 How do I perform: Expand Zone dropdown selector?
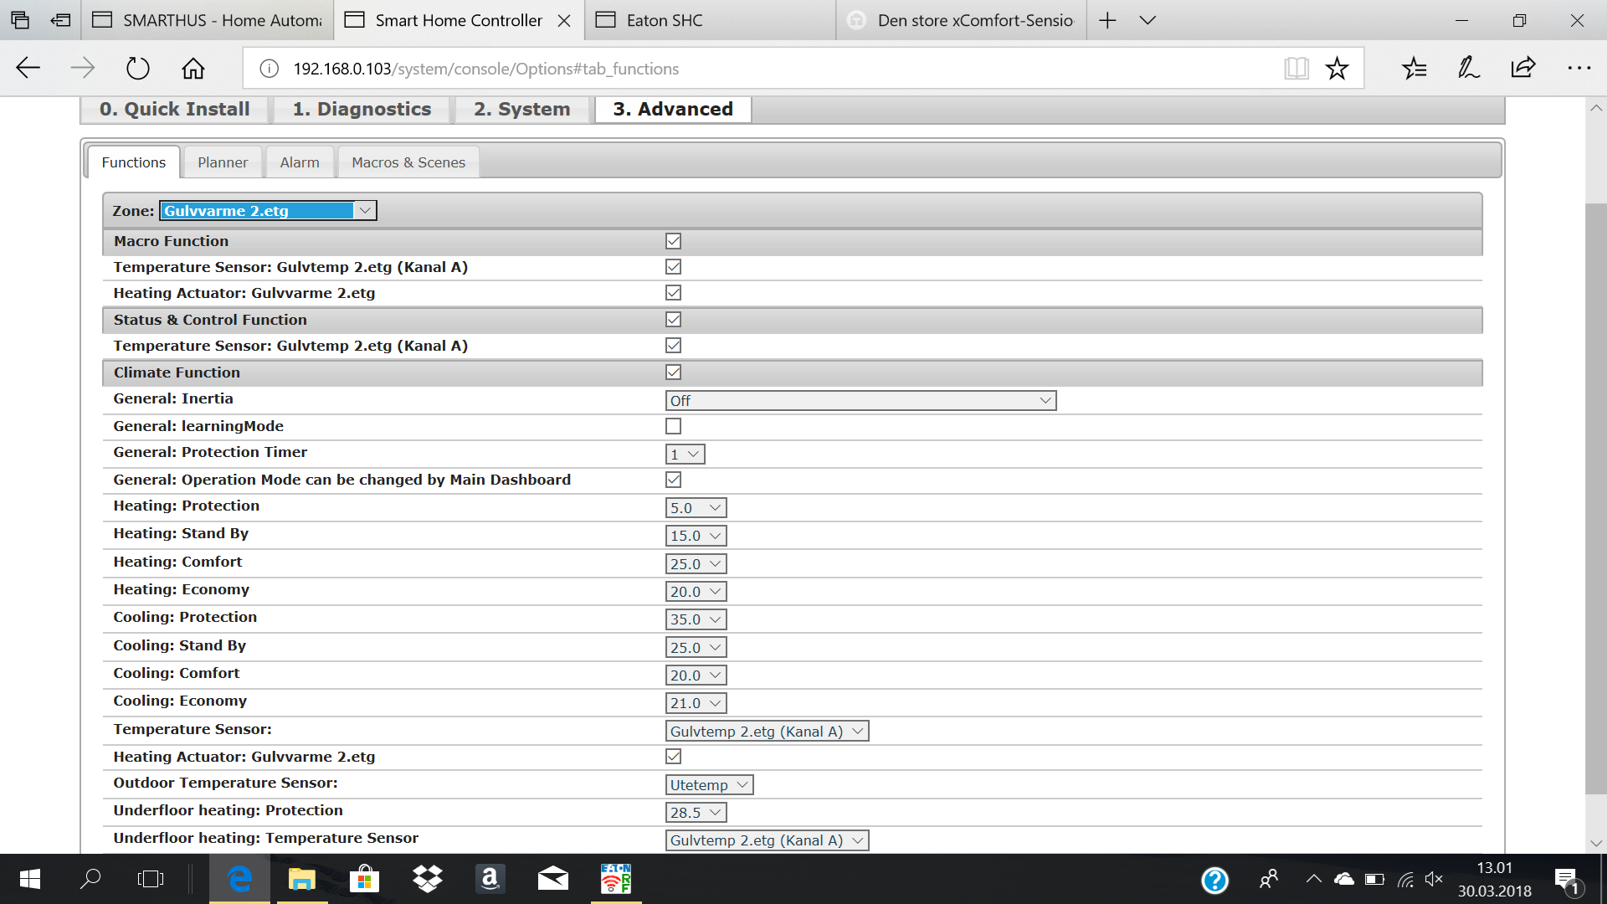[364, 211]
